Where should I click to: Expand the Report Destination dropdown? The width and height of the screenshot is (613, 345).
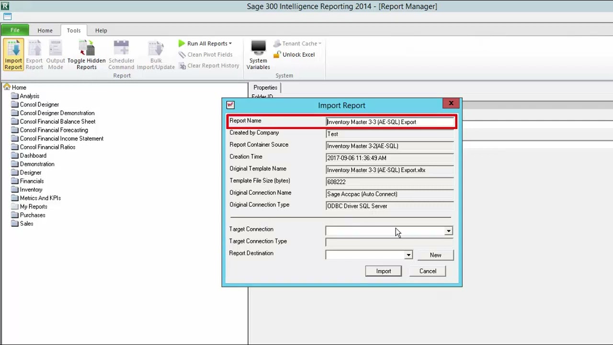pyautogui.click(x=409, y=255)
